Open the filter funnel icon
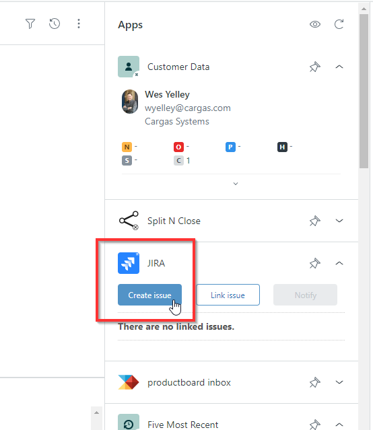The height and width of the screenshot is (430, 373). pos(30,24)
